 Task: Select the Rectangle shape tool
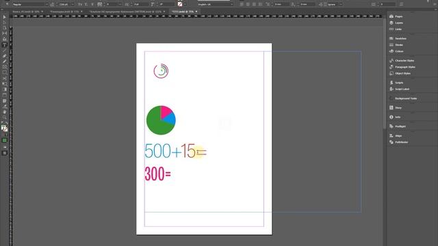(x=4, y=73)
